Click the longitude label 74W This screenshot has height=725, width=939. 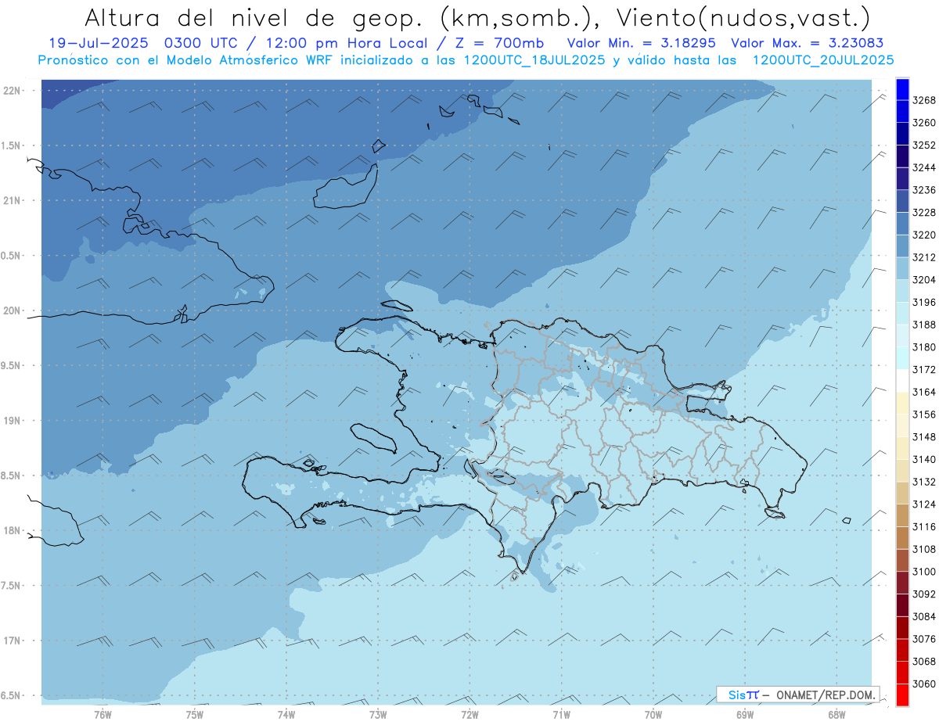tap(286, 714)
